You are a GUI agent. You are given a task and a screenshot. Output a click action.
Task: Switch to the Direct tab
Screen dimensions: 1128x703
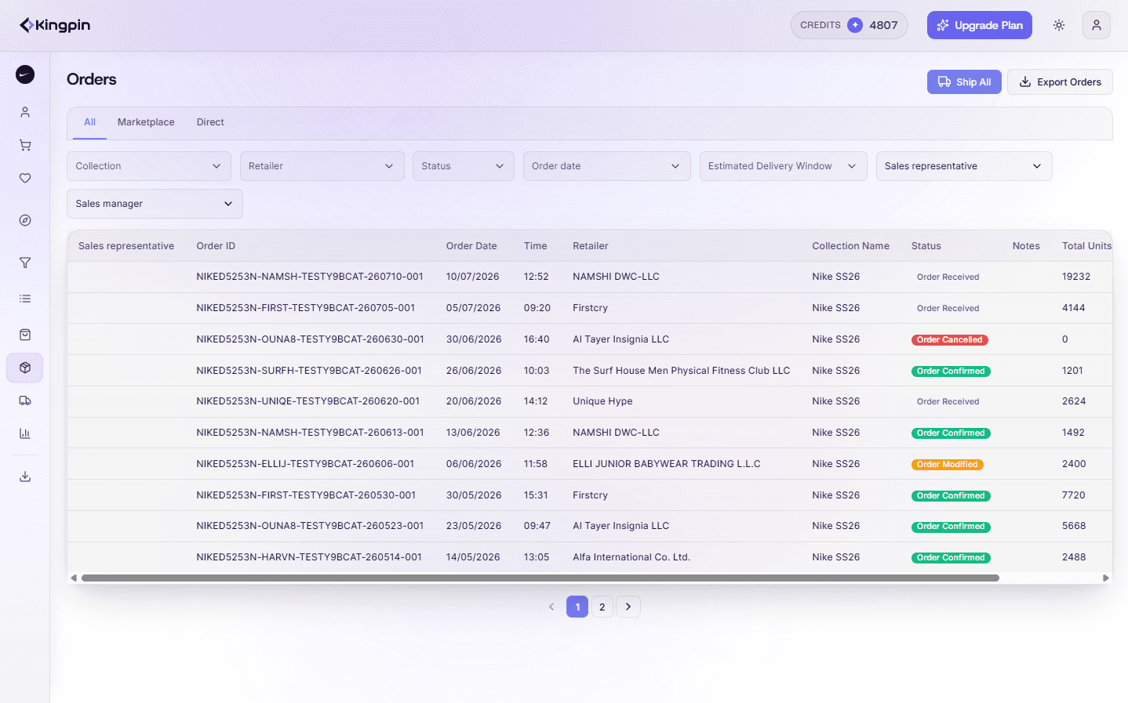(x=210, y=122)
